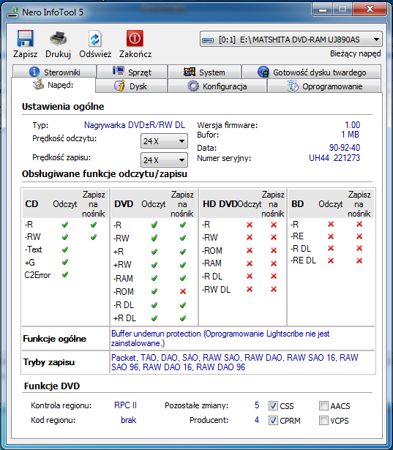Switch to the Dysk tab
The height and width of the screenshot is (450, 393).
click(x=131, y=86)
